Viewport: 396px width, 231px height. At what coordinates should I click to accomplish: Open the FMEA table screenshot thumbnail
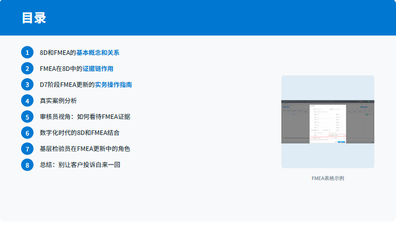(327, 122)
